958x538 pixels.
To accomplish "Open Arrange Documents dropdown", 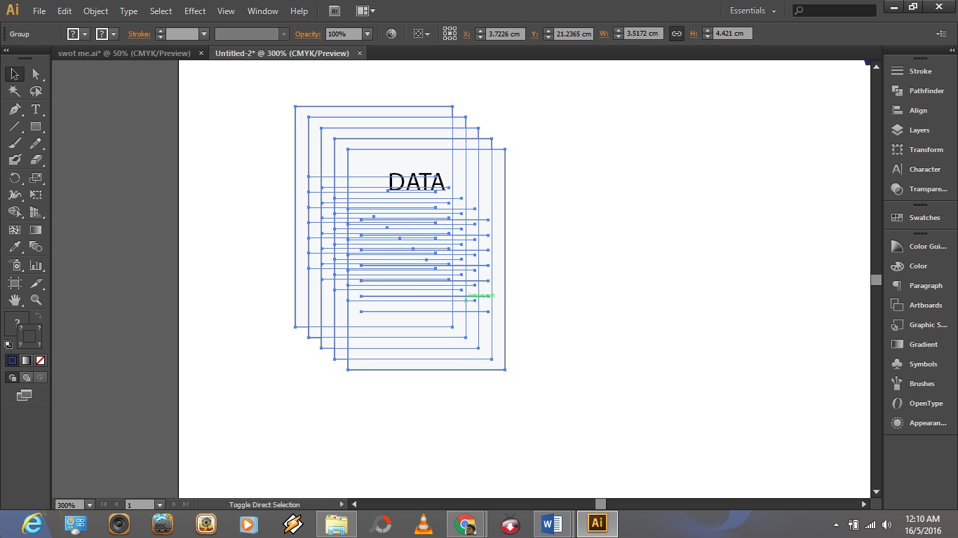I will point(365,11).
